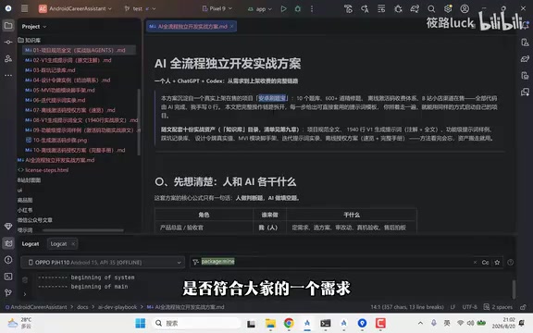This screenshot has width=533, height=333.
Task: Open the weather widget showing 28°C
Action: point(19,323)
